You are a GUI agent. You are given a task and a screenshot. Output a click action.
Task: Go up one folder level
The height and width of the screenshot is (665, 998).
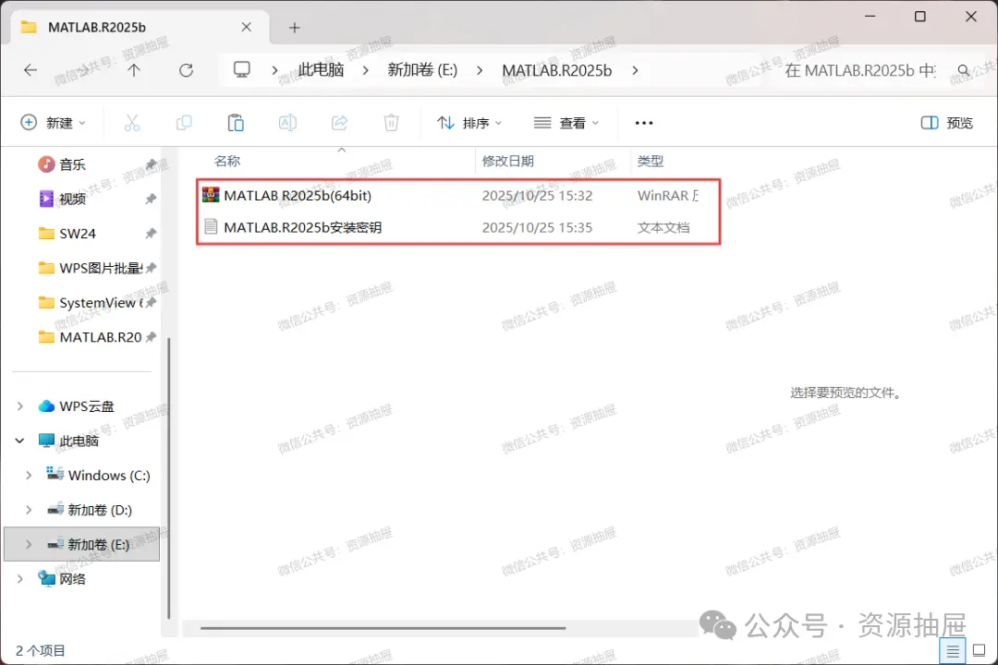coord(134,70)
